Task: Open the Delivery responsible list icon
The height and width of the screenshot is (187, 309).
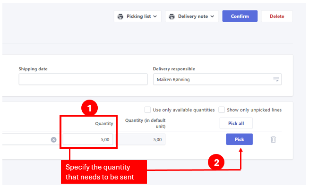Action: click(276, 79)
